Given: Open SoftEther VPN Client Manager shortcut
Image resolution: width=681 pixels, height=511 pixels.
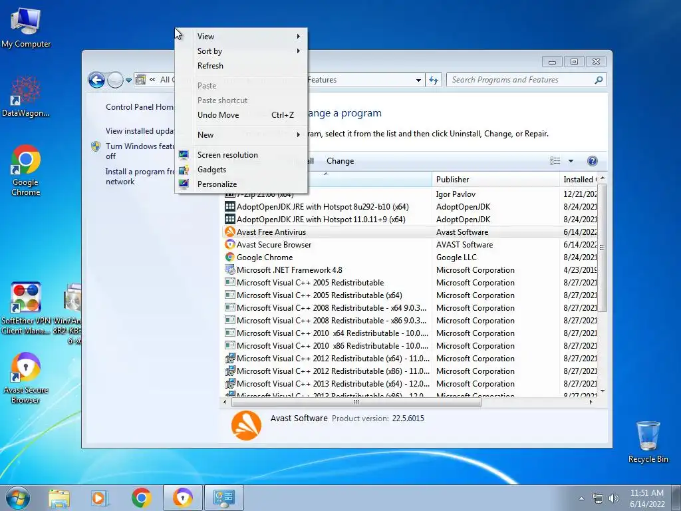Looking at the screenshot, I should pyautogui.click(x=26, y=308).
